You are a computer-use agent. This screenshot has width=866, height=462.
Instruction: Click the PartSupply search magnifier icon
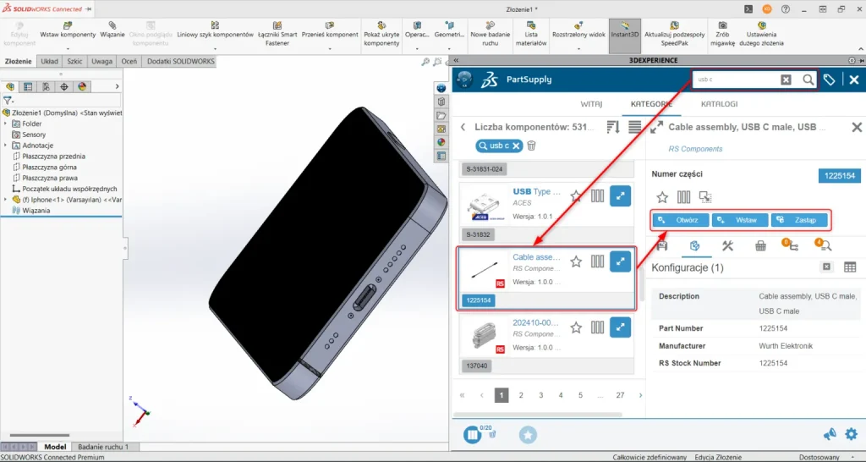tap(808, 80)
